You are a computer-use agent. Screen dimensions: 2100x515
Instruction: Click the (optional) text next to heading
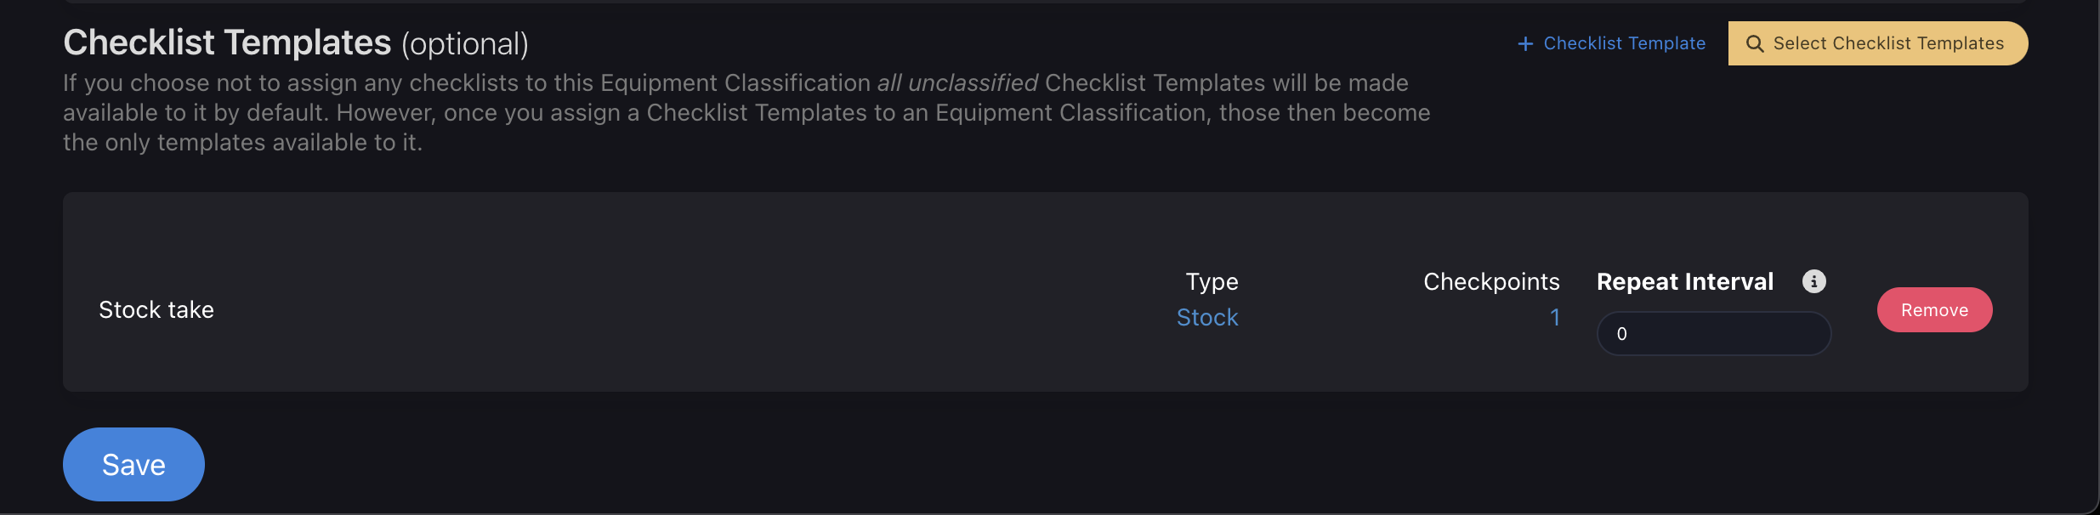465,44
